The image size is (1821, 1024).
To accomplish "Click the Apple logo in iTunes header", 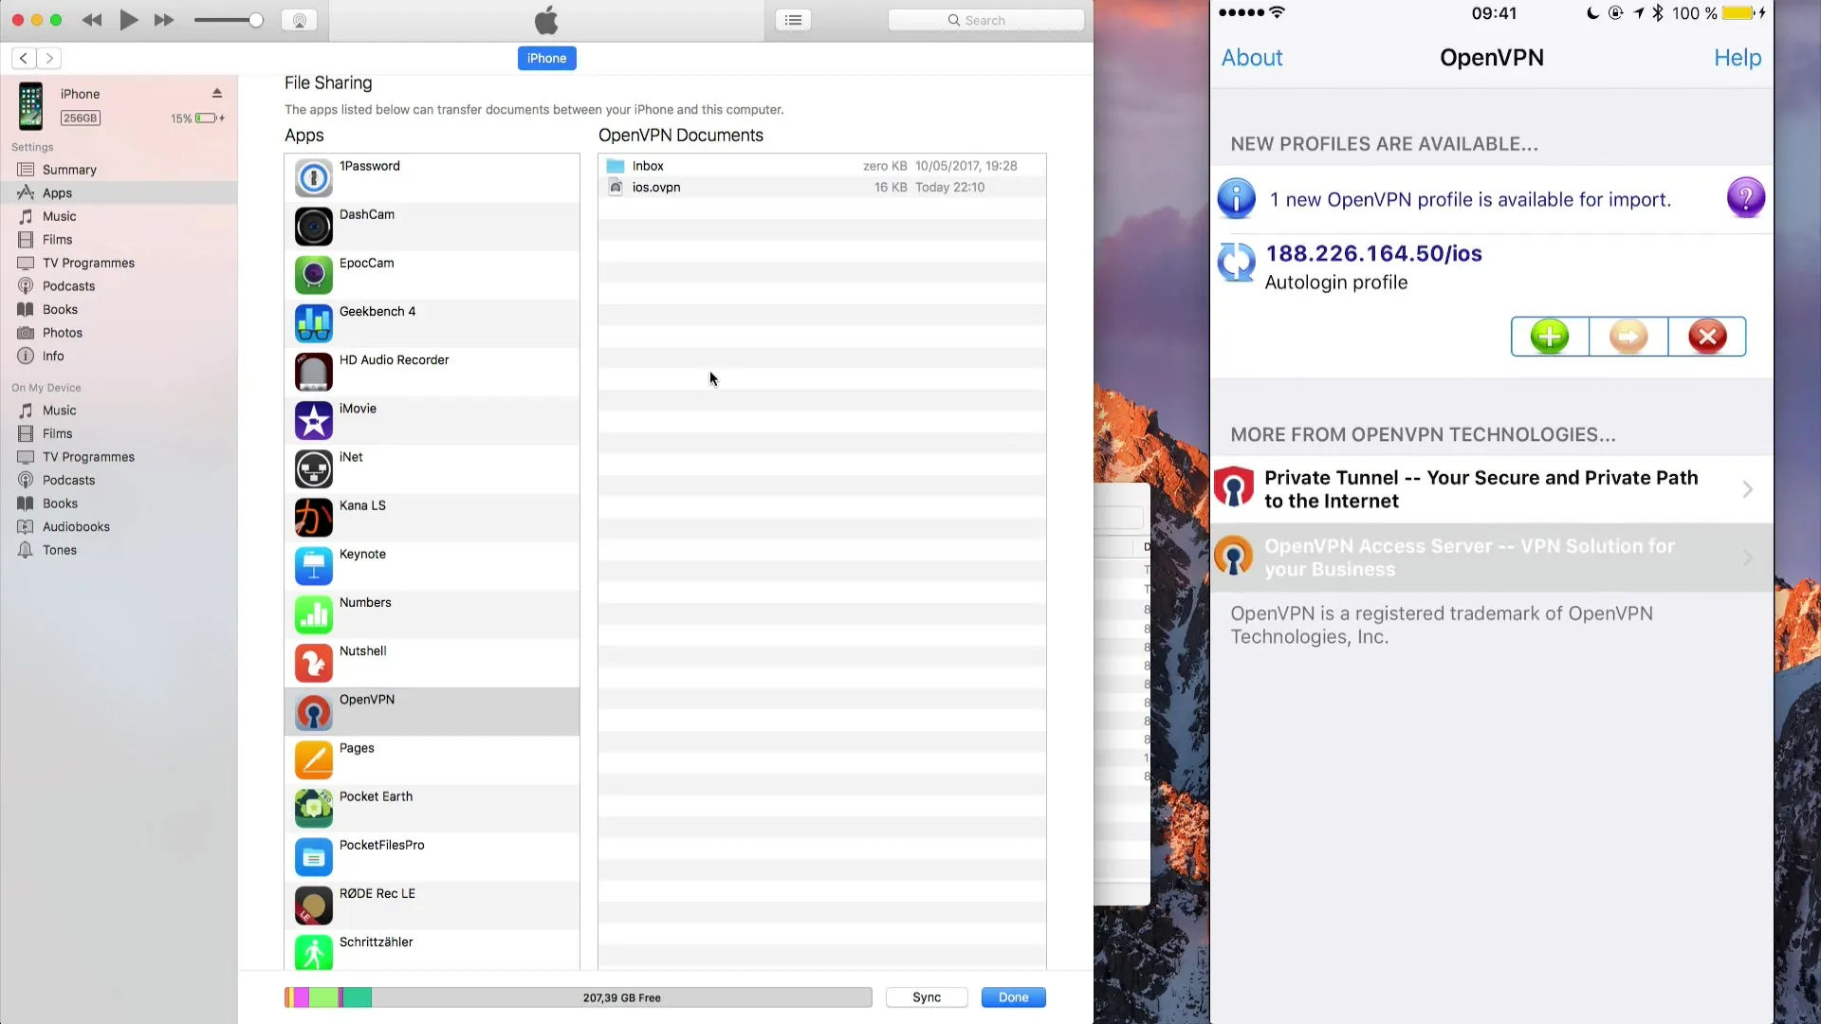I will (546, 20).
